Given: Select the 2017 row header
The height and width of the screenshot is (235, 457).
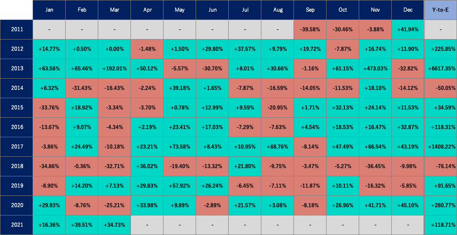Looking at the screenshot, I should (x=17, y=147).
